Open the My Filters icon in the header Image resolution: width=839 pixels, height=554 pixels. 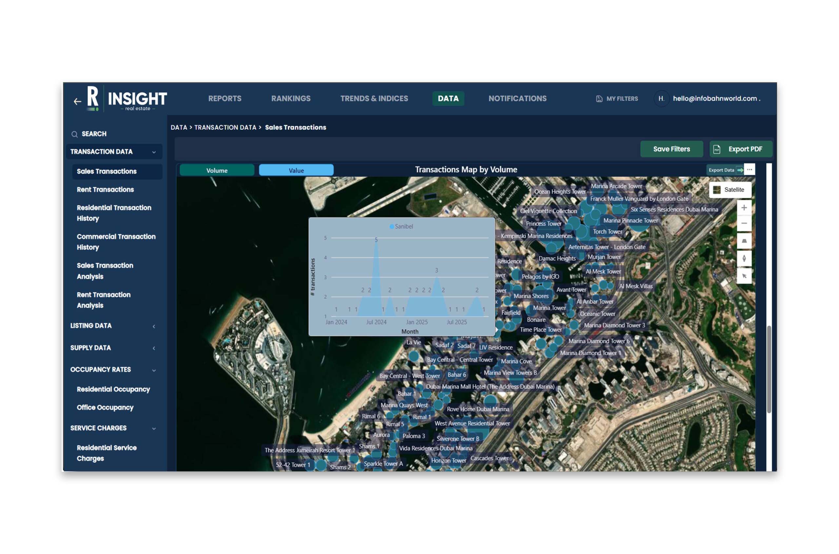coord(599,99)
